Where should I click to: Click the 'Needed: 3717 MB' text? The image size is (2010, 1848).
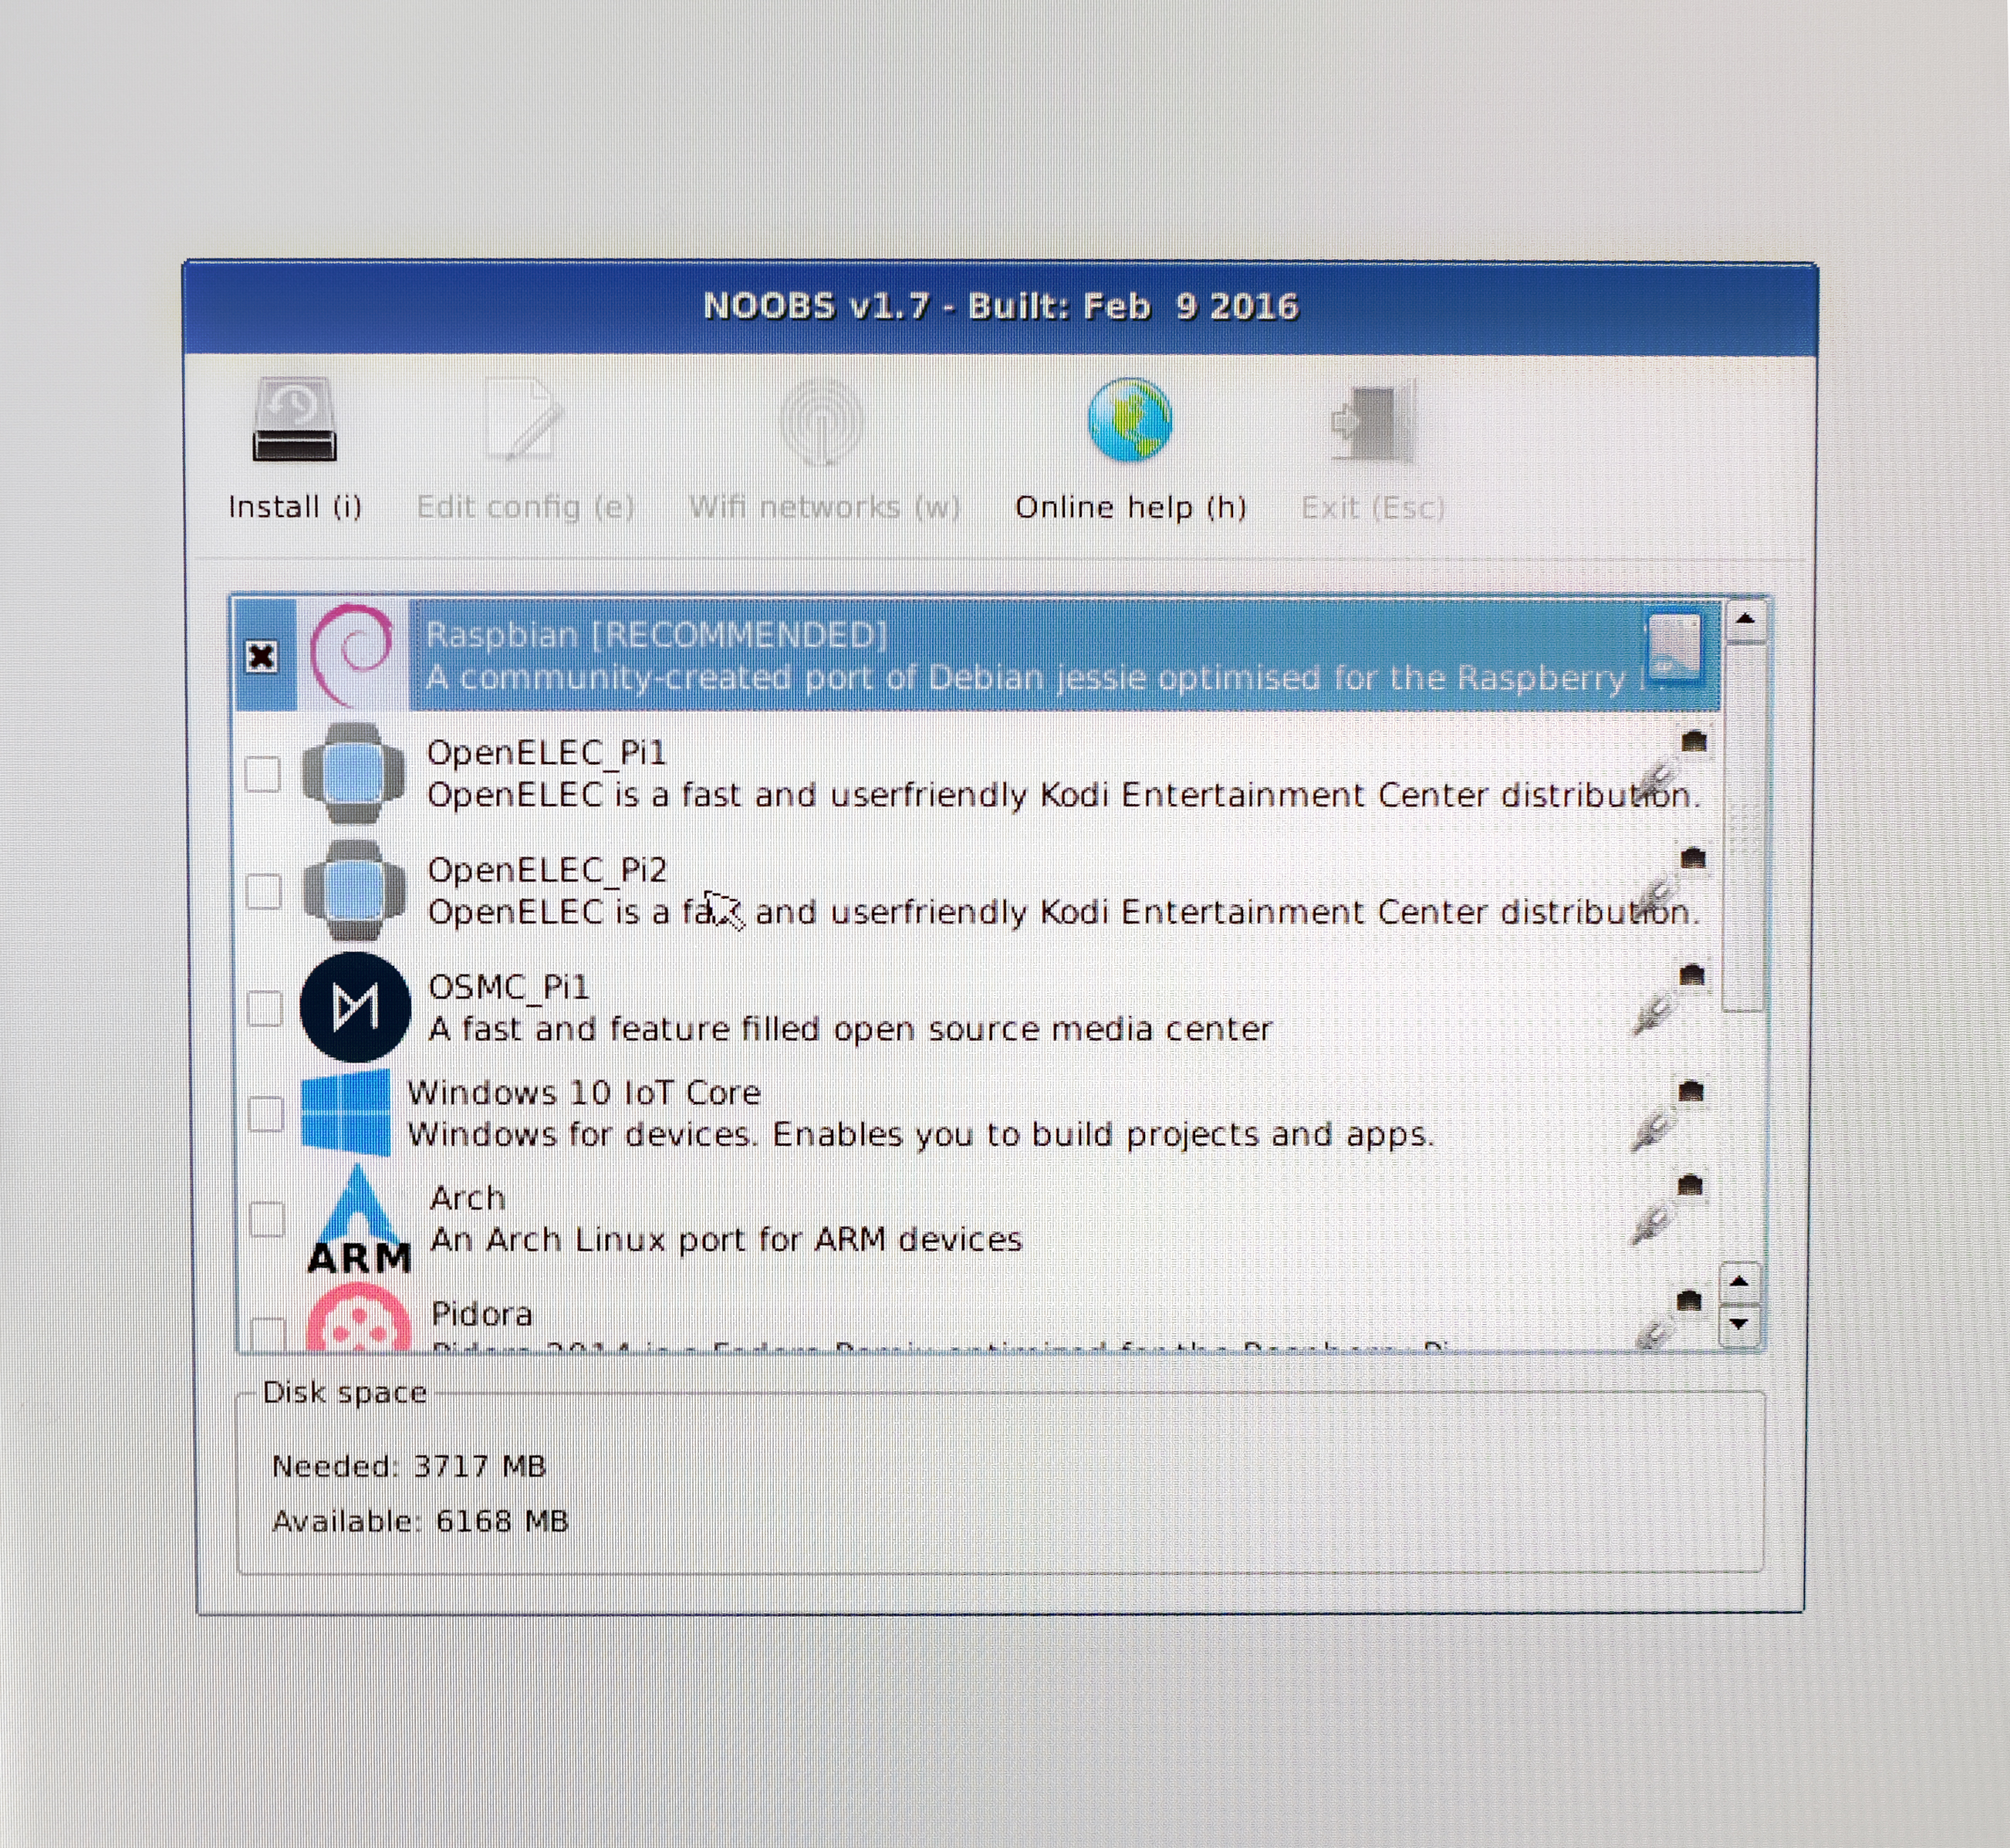click(409, 1466)
